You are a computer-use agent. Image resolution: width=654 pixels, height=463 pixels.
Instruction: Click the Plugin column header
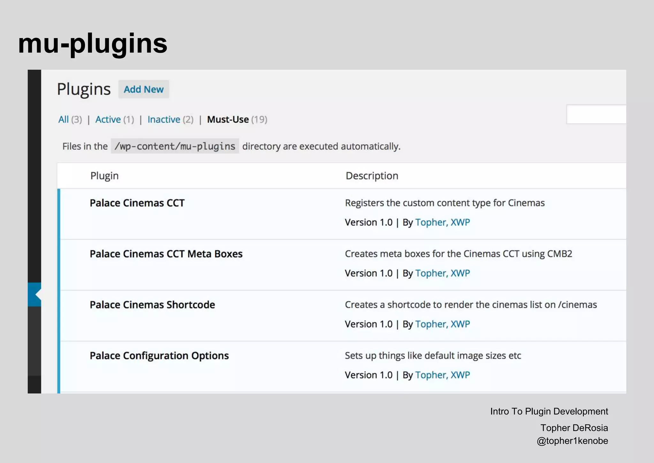tap(104, 176)
